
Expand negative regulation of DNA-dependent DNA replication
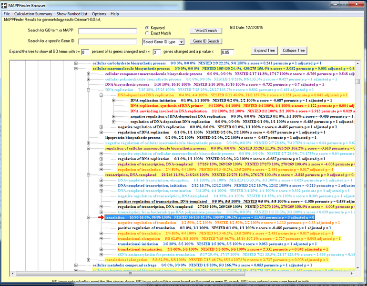point(114,116)
